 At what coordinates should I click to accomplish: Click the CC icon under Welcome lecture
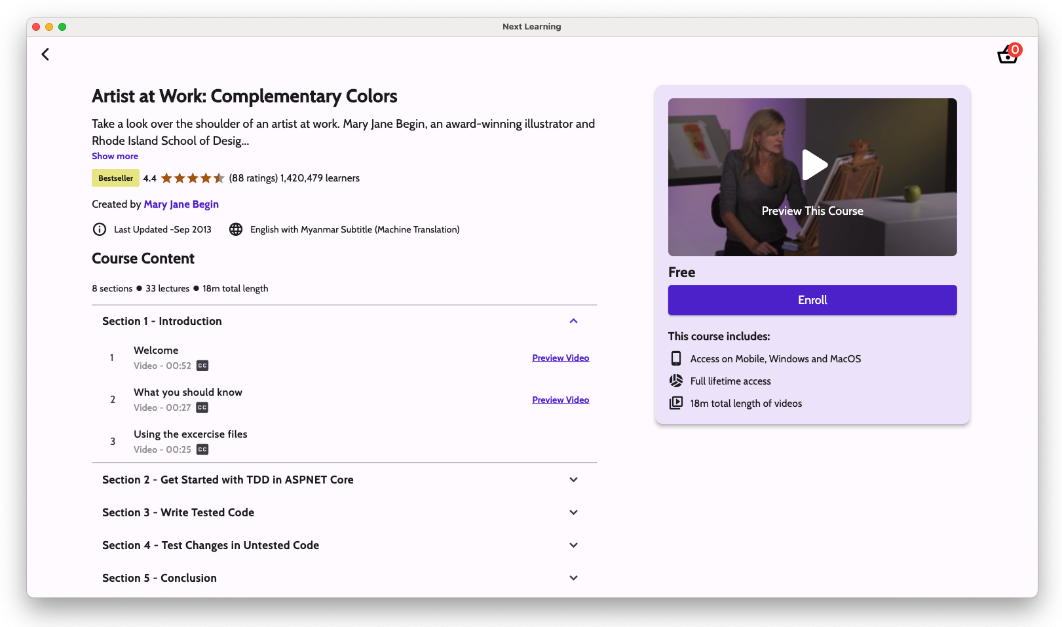point(202,366)
